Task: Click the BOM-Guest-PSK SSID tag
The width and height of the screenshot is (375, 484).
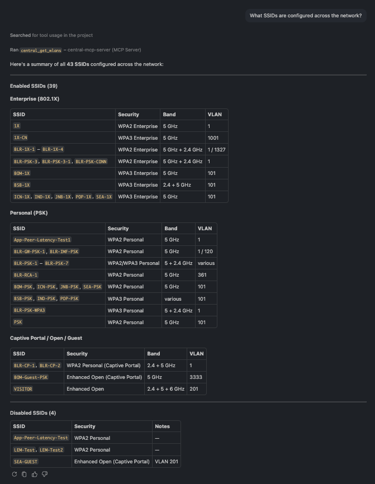Action: click(x=31, y=377)
